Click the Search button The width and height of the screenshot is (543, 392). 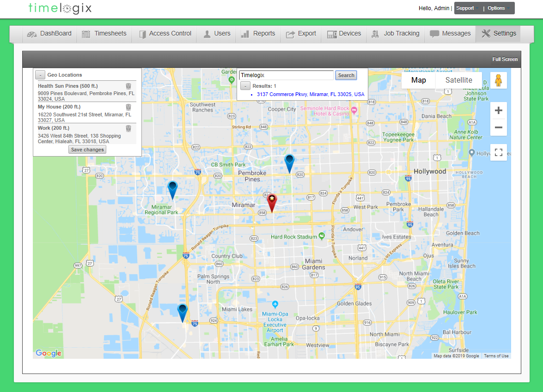(346, 75)
